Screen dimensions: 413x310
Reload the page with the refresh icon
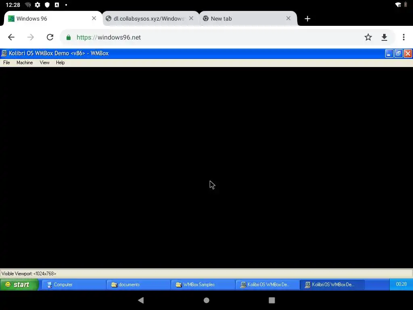[50, 37]
